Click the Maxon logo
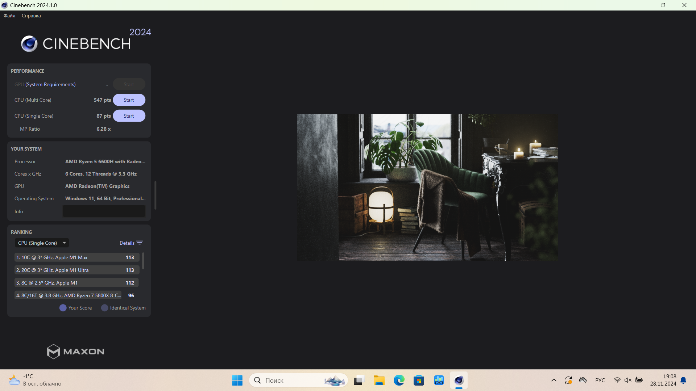 (75, 351)
